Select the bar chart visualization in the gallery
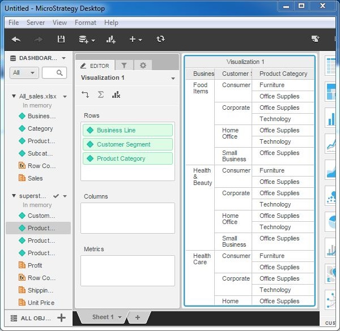 (331, 118)
